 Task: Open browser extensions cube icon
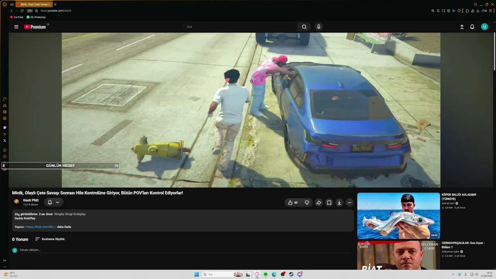(x=467, y=11)
